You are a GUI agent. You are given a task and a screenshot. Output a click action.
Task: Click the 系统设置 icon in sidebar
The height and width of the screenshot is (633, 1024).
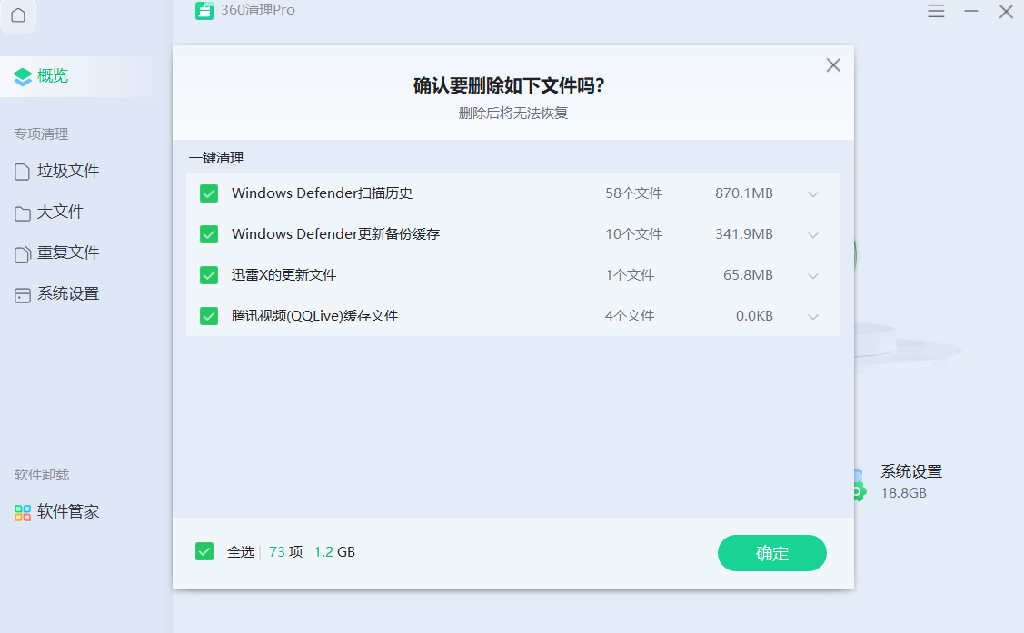coord(23,295)
